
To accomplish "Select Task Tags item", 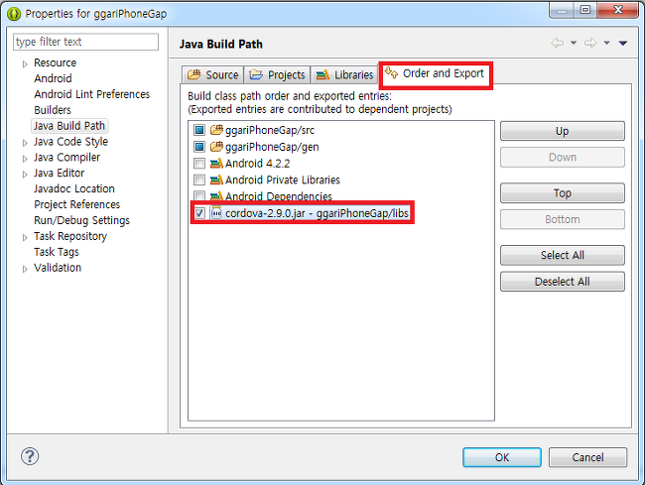I will (x=57, y=252).
